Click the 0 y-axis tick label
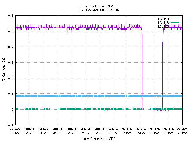This screenshot has height=141, width=188. 12,110
